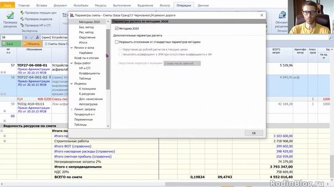Click the Проверка НР и СП icon
The image size is (334, 187).
click(x=22, y=25)
